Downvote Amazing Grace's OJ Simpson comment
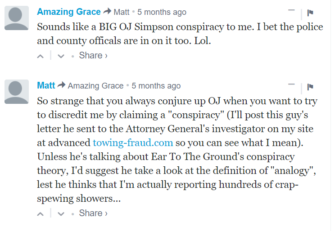The image size is (335, 231). pyautogui.click(x=61, y=56)
